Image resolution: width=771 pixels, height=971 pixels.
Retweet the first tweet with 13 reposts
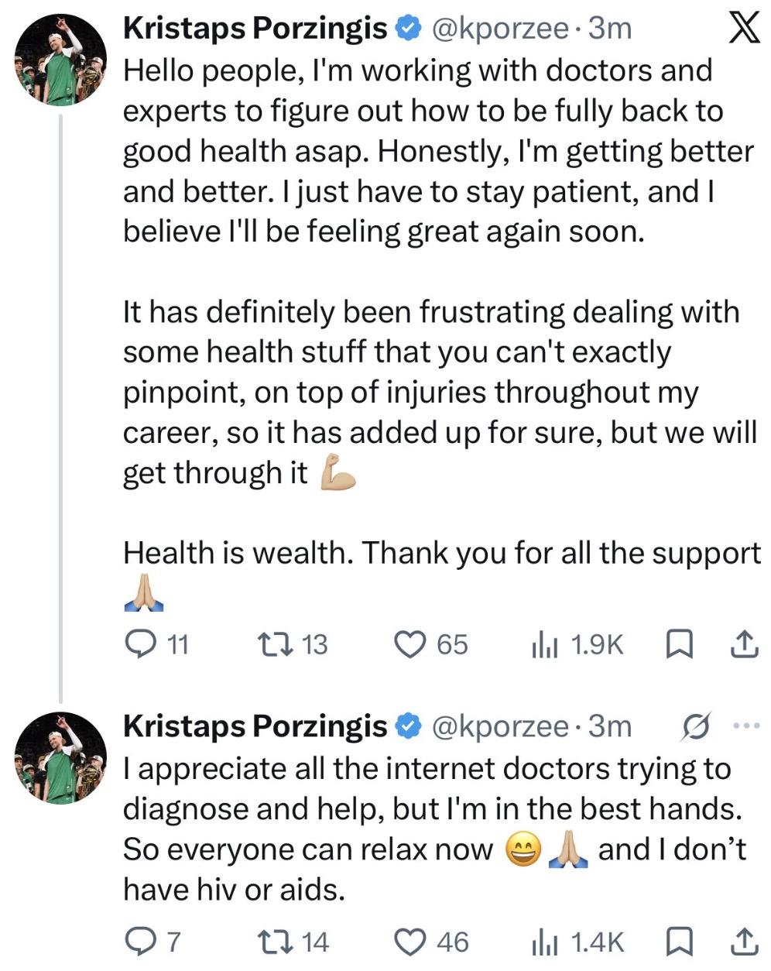pyautogui.click(x=272, y=643)
